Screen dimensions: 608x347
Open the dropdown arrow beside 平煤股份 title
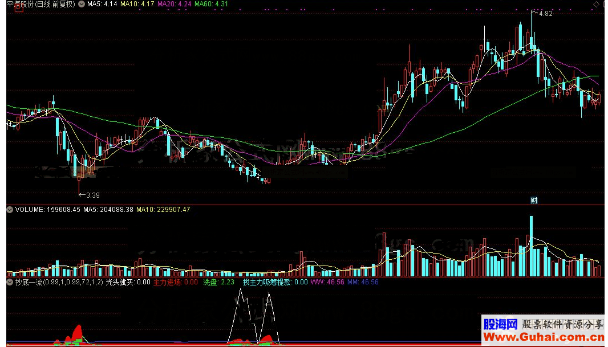[x=82, y=4]
